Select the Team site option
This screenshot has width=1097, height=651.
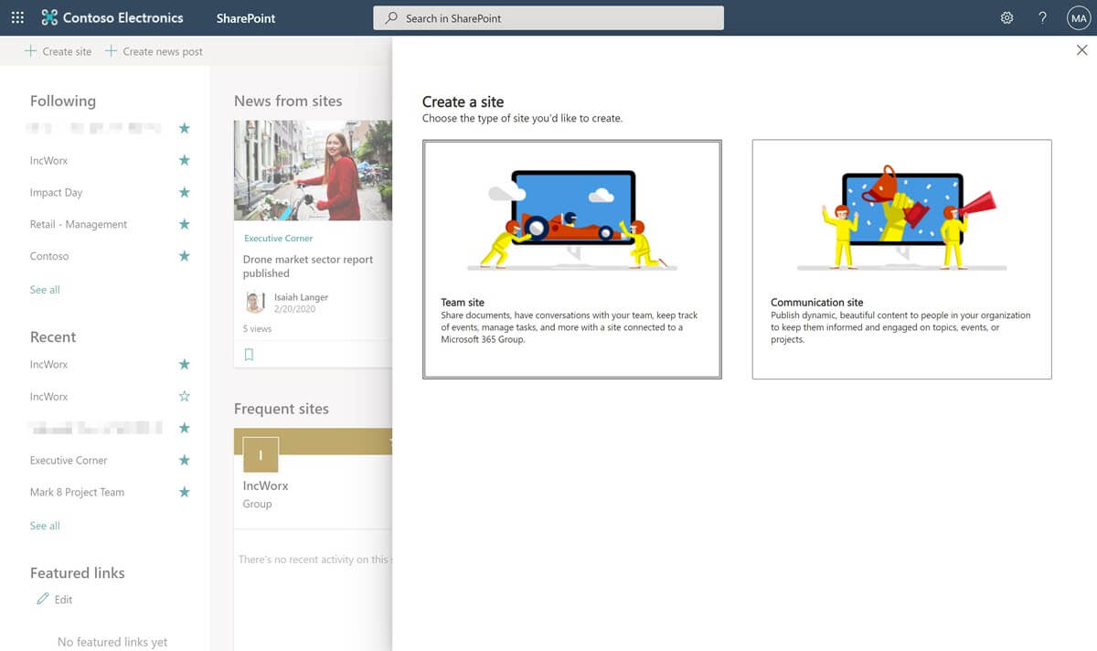click(571, 259)
